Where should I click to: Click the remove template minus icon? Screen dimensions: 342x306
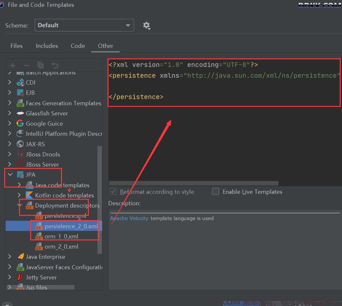[x=27, y=65]
